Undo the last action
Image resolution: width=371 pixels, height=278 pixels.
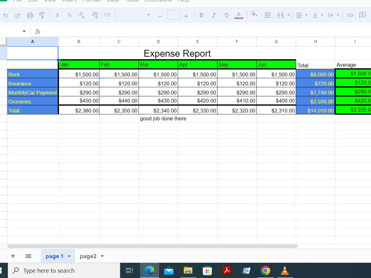point(6,15)
